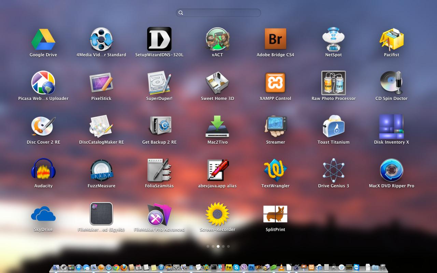Open VLC from the Dock

pyautogui.click(x=281, y=267)
